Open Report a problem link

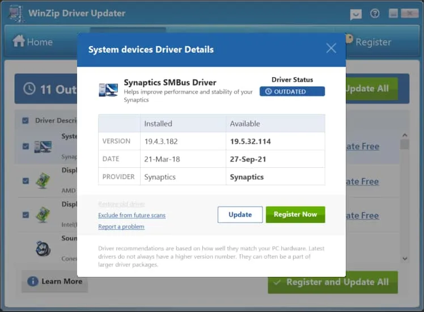click(121, 227)
